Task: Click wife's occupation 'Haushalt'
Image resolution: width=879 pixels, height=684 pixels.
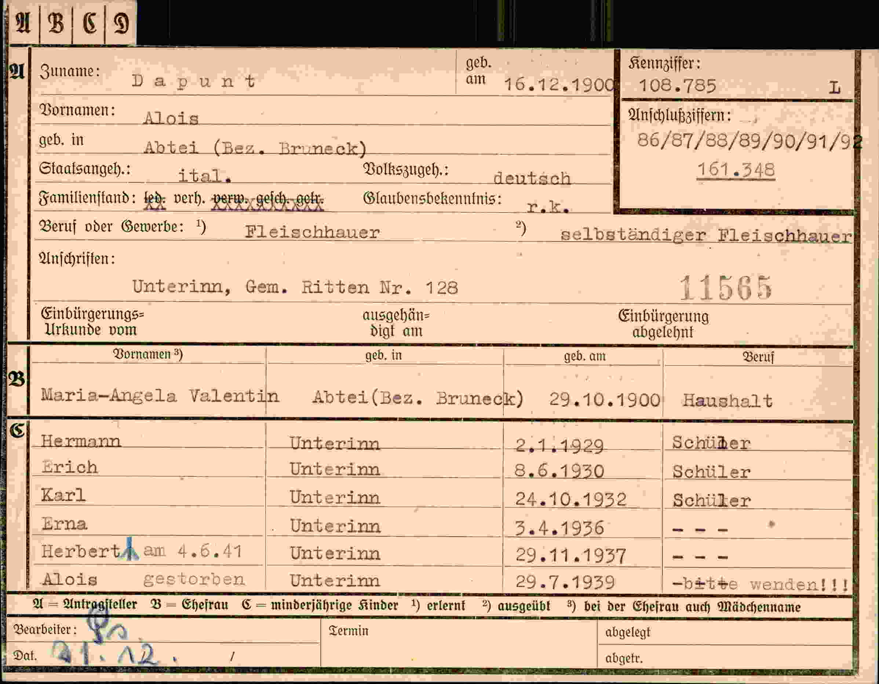Action: pos(728,401)
